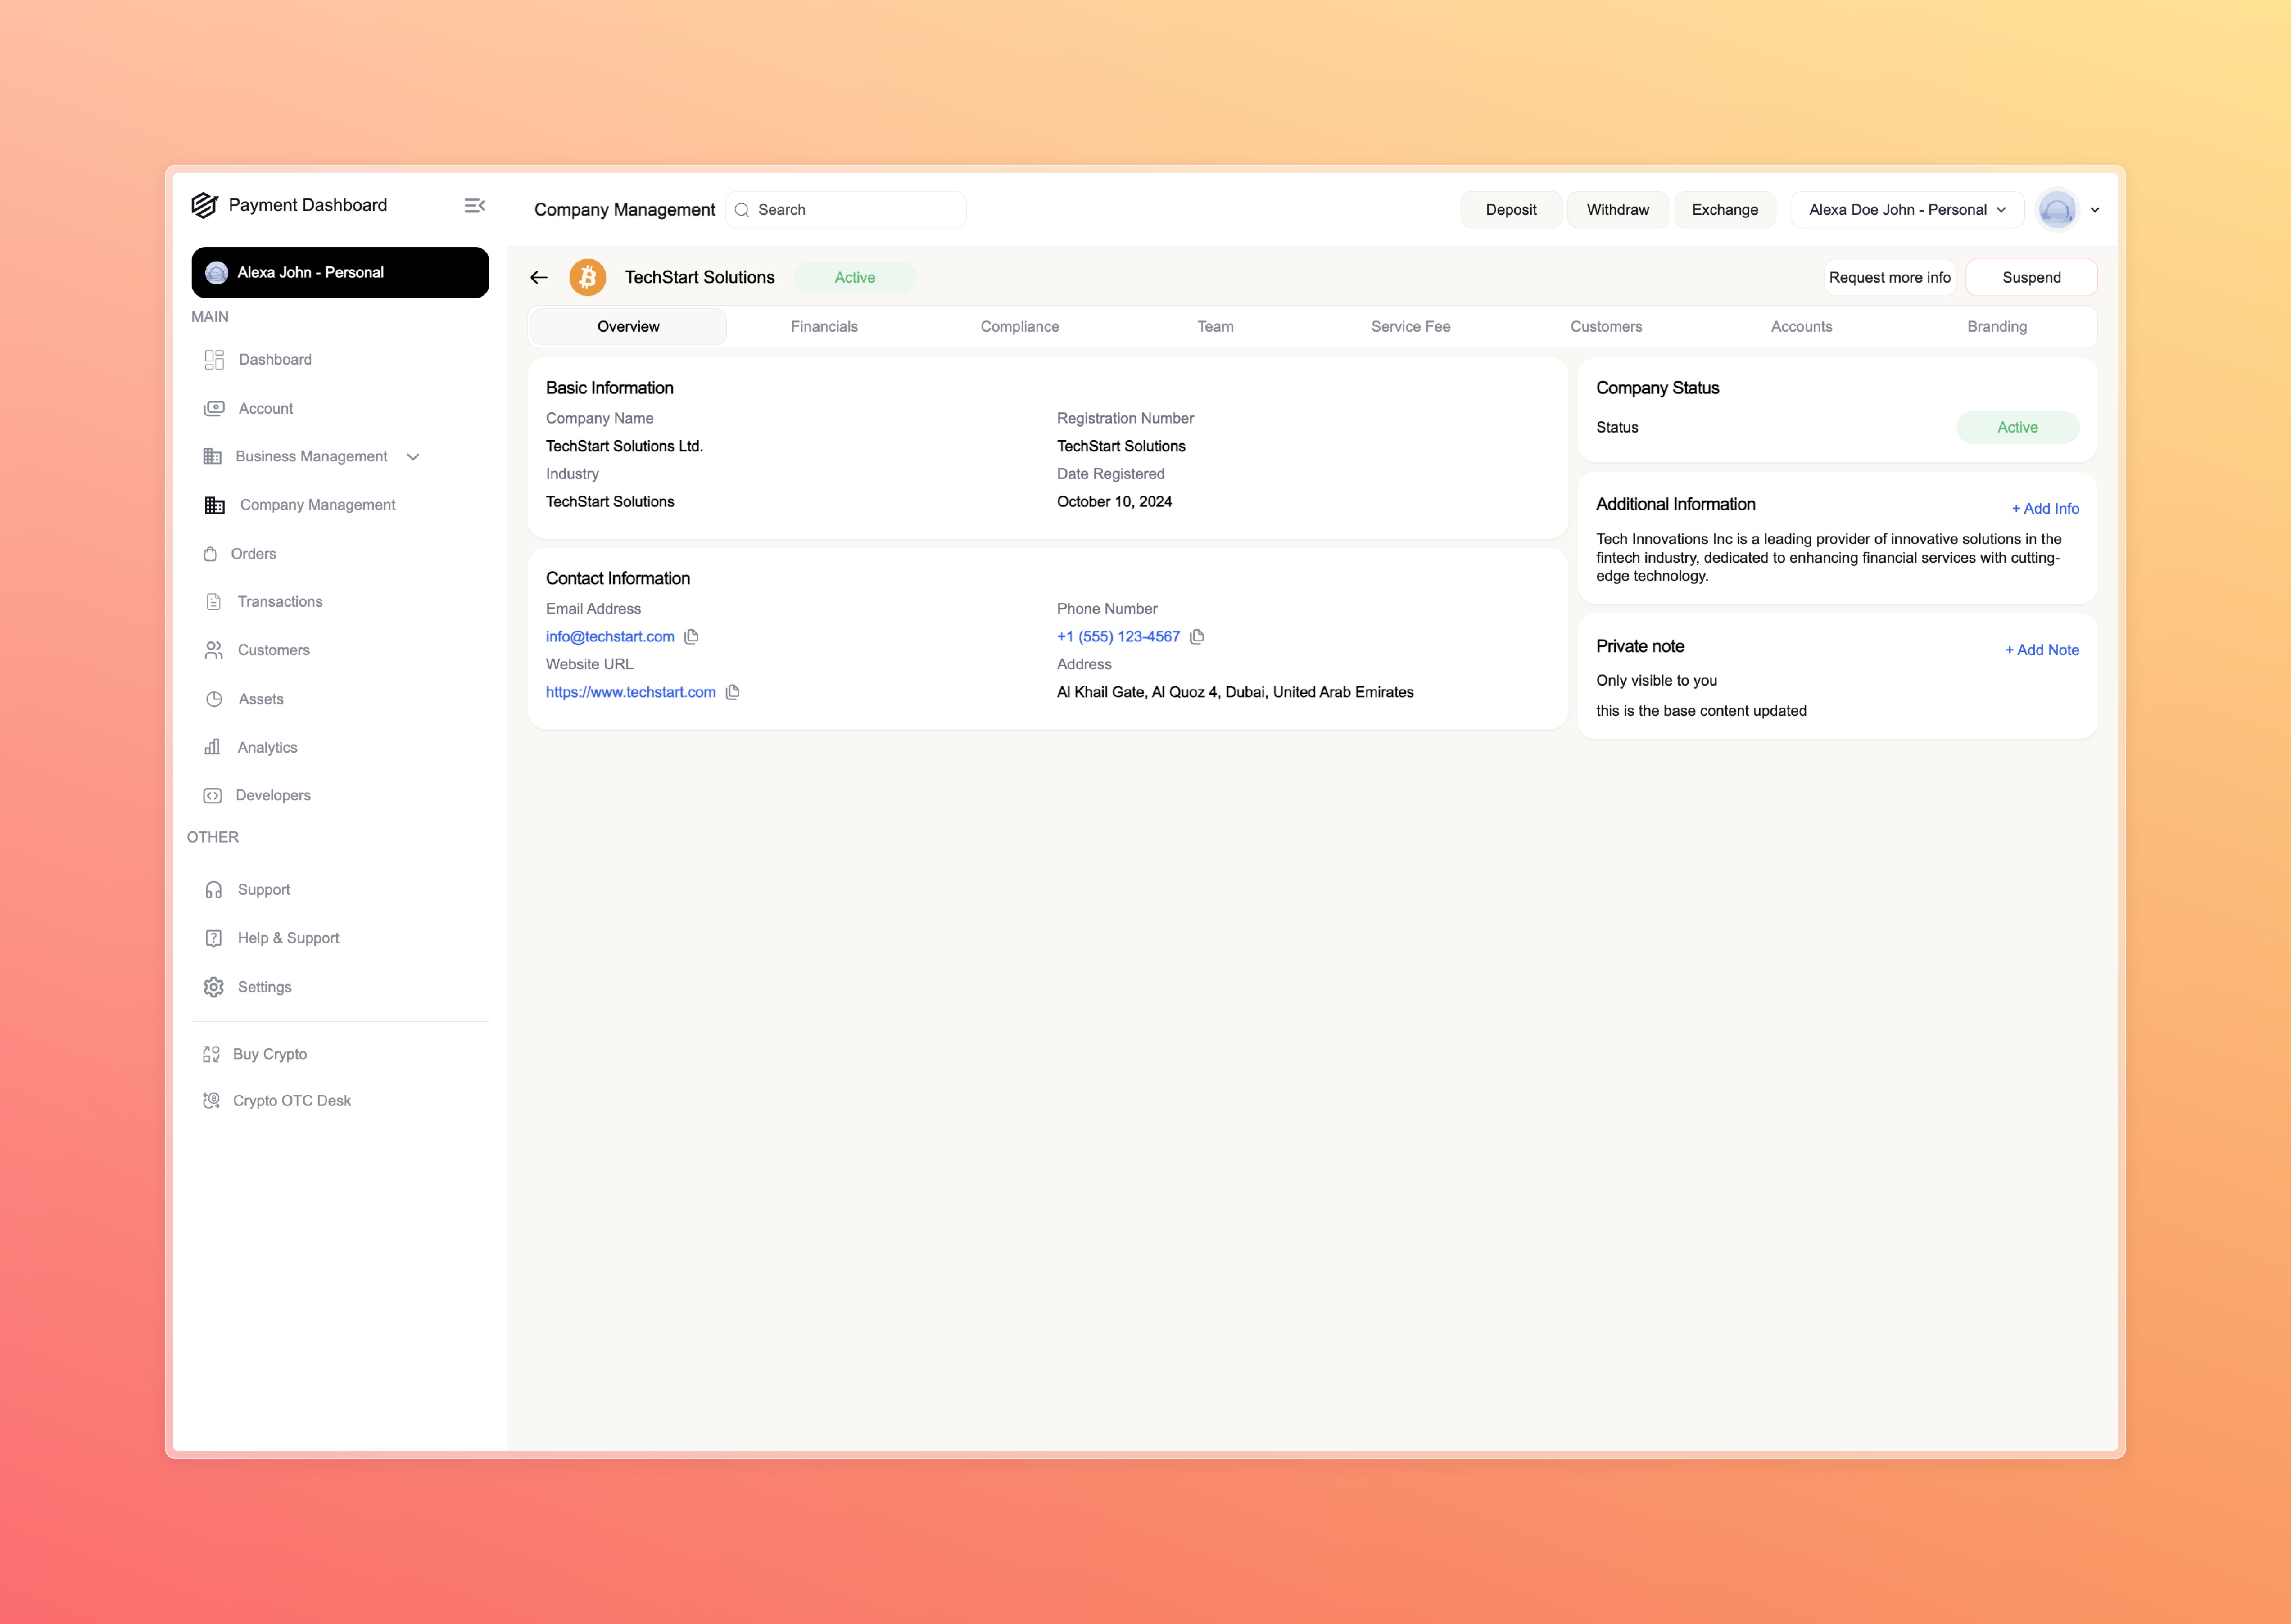Click the Payment Dashboard logo icon

(x=204, y=205)
